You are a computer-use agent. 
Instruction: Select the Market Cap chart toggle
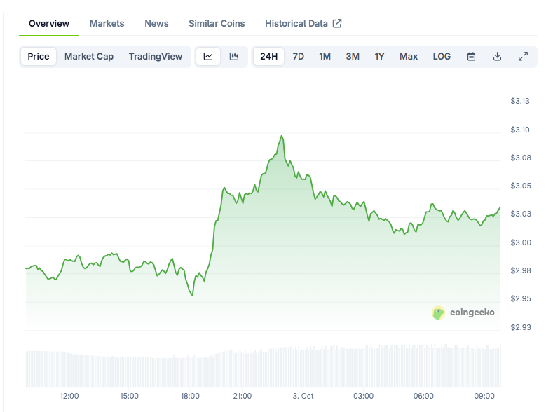point(89,57)
